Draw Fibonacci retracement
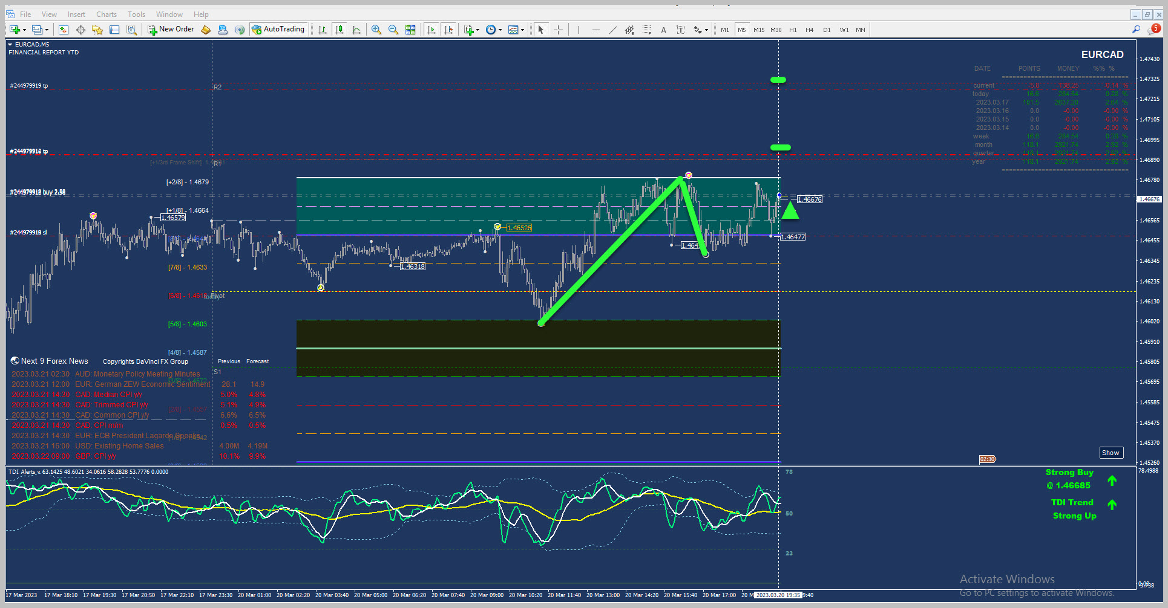 click(x=647, y=30)
